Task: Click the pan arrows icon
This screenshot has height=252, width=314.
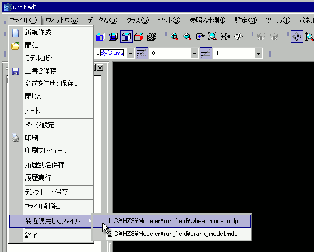Action: tap(226, 37)
